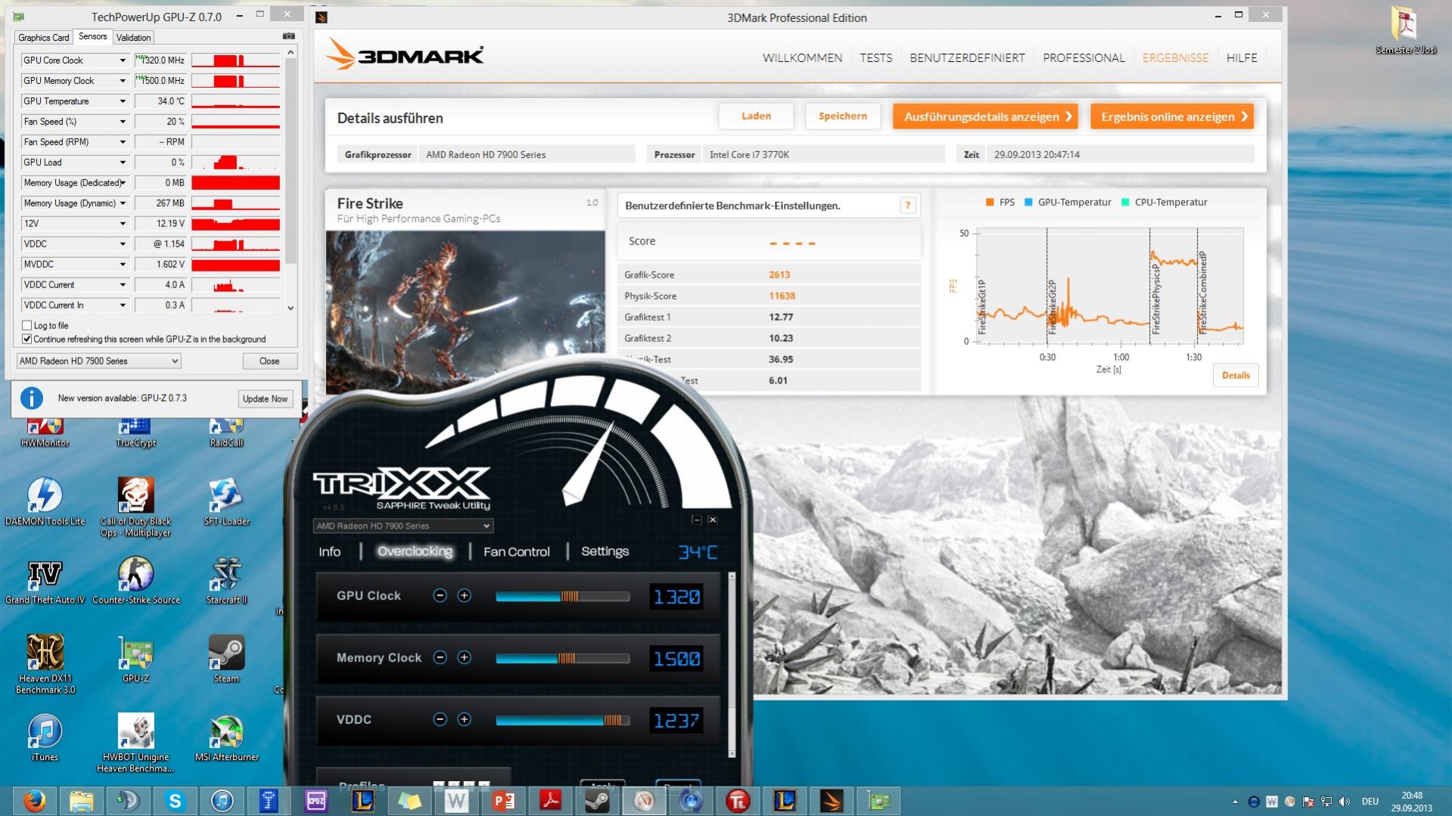Launch the RaidCall desktop shortcut
Image resolution: width=1452 pixels, height=816 pixels.
pyautogui.click(x=226, y=433)
